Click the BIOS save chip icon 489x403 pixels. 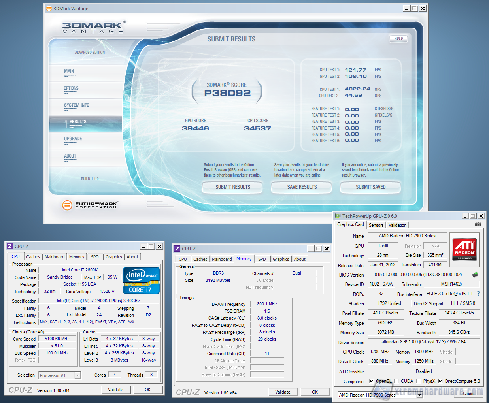(475, 275)
